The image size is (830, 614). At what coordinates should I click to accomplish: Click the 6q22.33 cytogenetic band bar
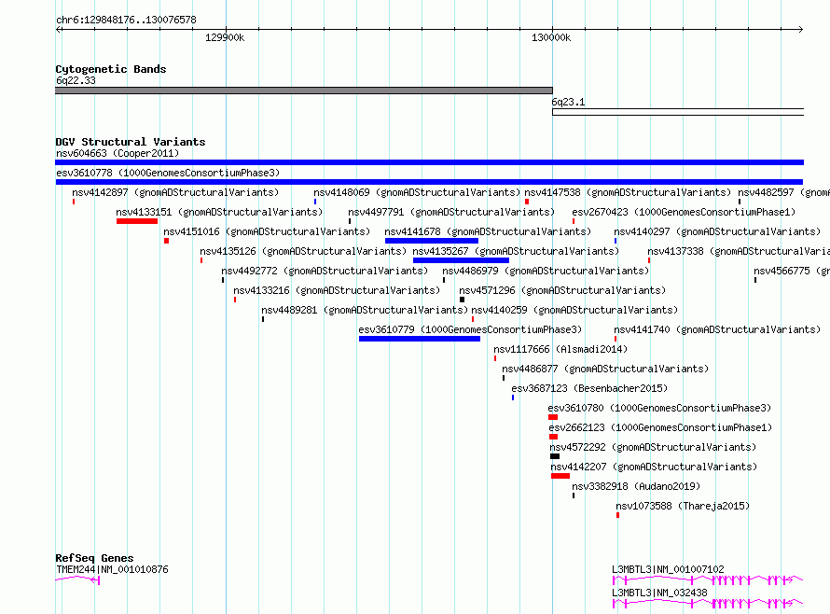tap(304, 91)
